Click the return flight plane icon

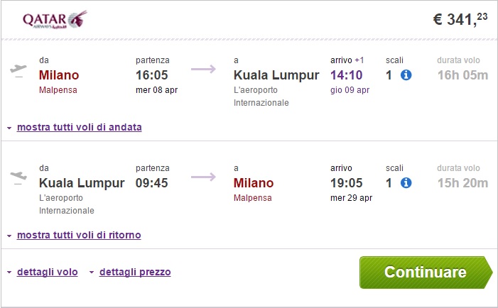(18, 177)
